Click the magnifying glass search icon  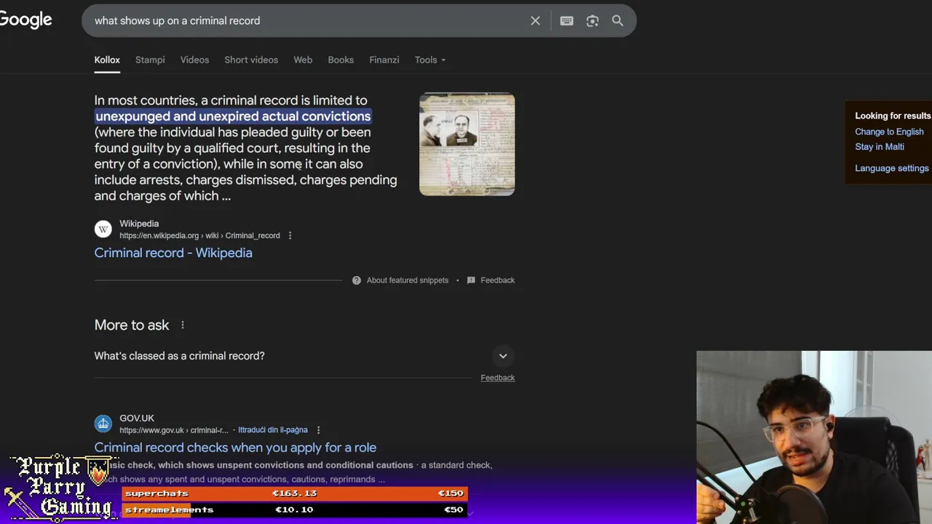pyautogui.click(x=617, y=20)
